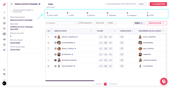
Task: Click the icon next to the campaign title
Action: (39, 4)
